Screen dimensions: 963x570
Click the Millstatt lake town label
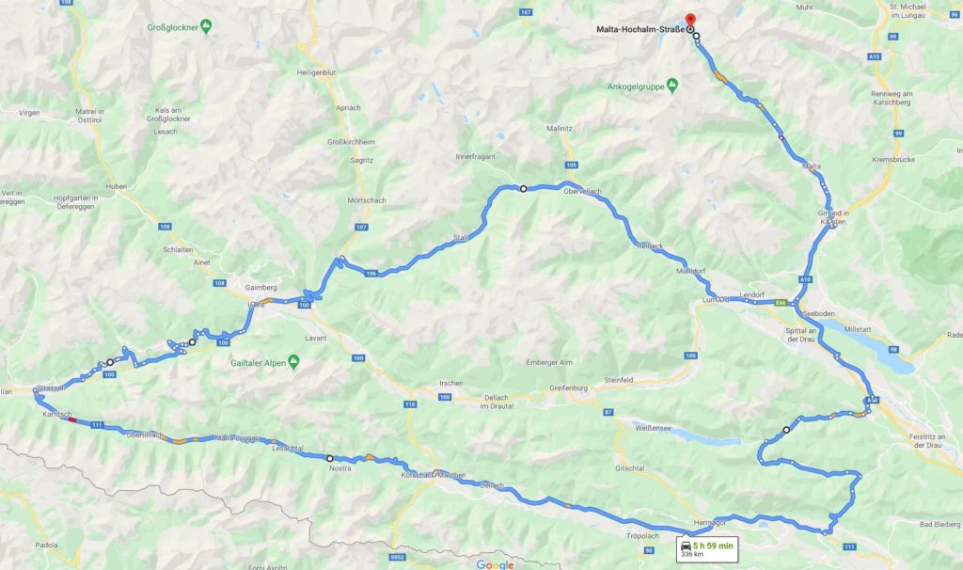[858, 329]
